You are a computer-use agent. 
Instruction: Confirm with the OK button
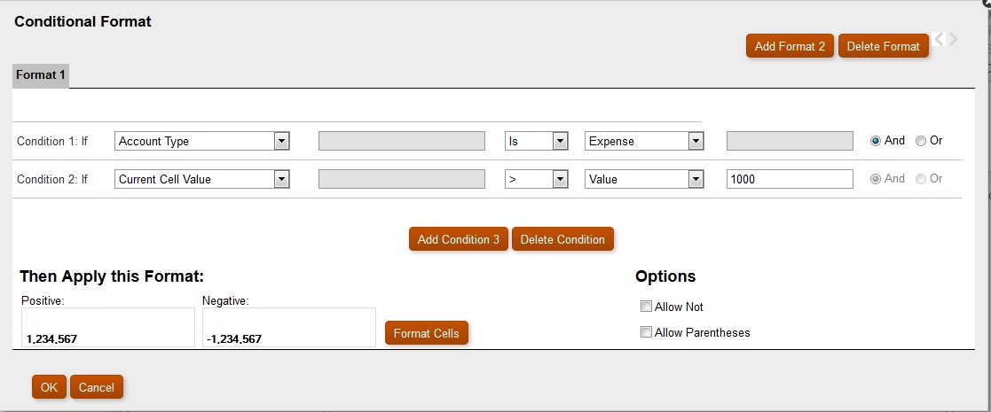pyautogui.click(x=49, y=387)
